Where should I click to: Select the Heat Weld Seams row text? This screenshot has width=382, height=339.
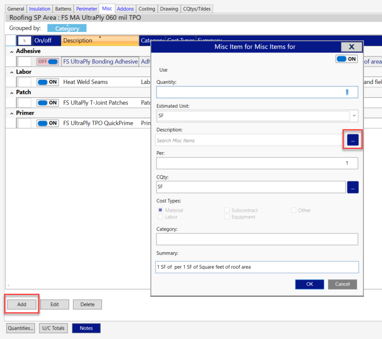coord(85,82)
